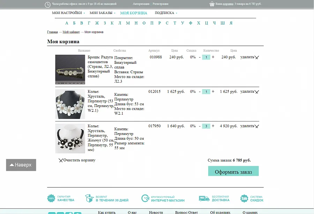
Task: Open the МОЯ КОРЗИНА tab
Action: click(x=134, y=13)
